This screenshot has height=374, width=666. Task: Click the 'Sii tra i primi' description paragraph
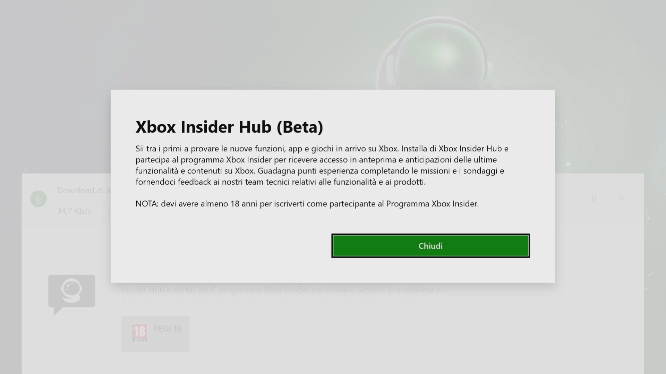click(x=322, y=165)
